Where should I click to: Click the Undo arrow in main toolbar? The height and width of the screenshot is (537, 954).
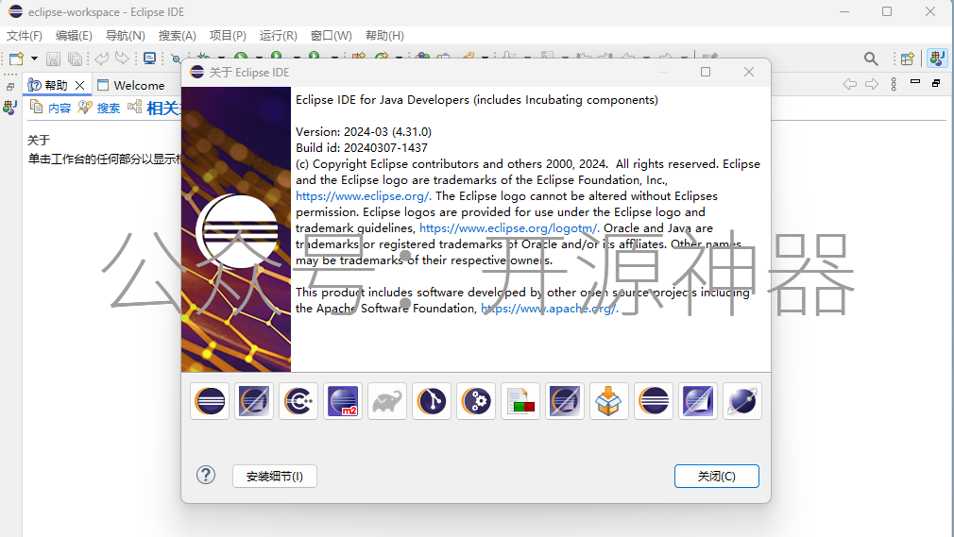point(102,59)
